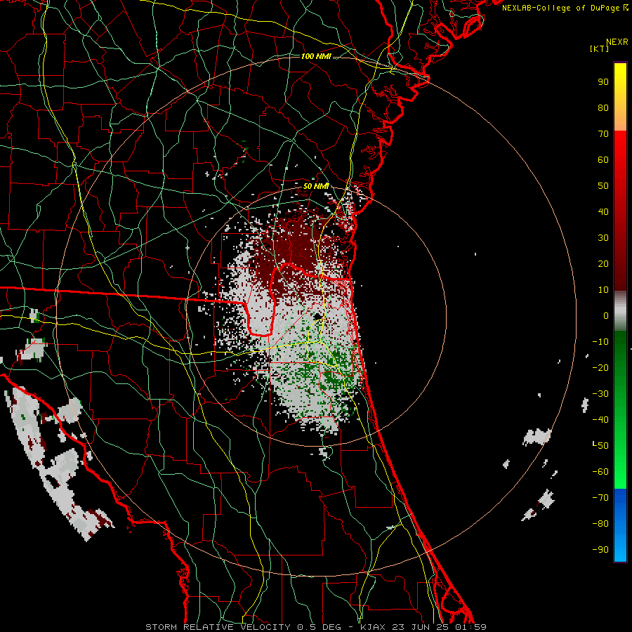Click the -30 scale value
Viewport: 632px width, 632px height.
click(x=600, y=394)
